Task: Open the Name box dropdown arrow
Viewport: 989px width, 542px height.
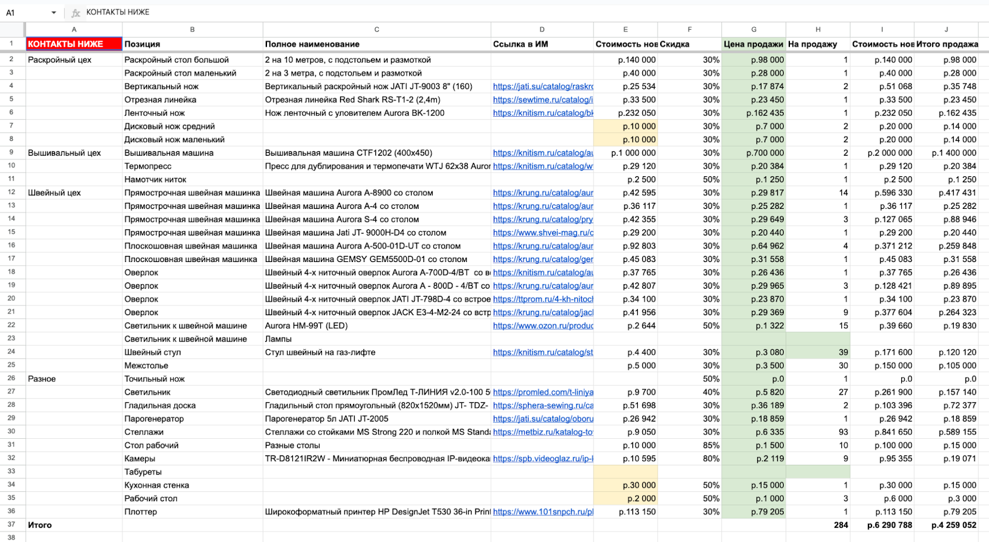Action: click(x=54, y=12)
